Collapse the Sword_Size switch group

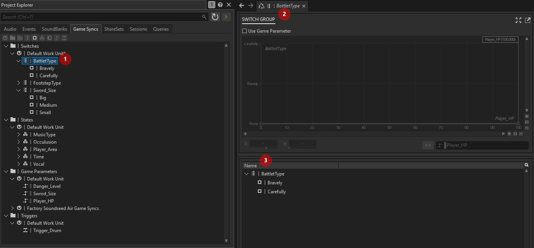19,90
